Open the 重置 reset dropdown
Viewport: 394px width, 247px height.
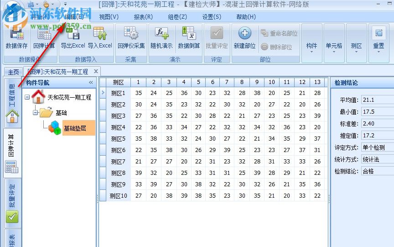(x=378, y=43)
